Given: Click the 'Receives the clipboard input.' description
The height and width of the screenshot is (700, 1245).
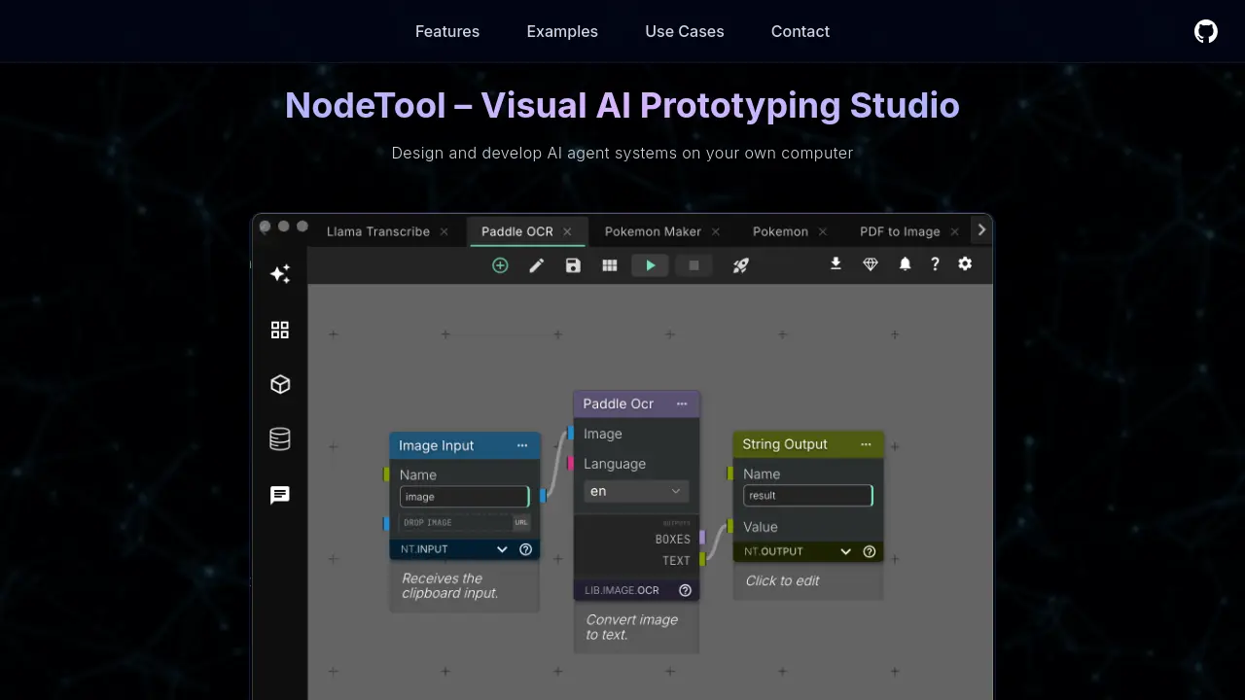Looking at the screenshot, I should coord(450,585).
